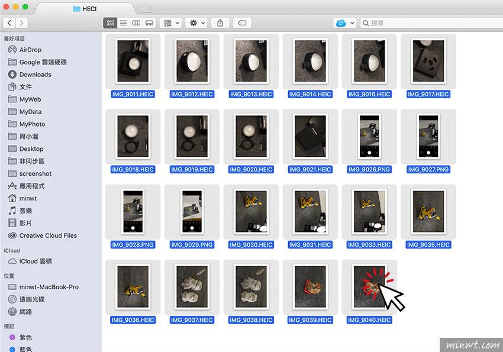Switch to list view in toolbar

(123, 23)
